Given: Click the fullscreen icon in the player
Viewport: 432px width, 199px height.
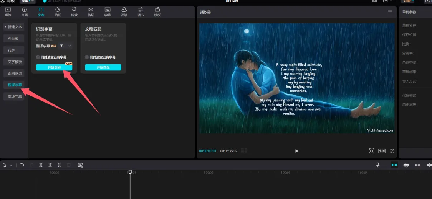Looking at the screenshot, I should point(392,151).
